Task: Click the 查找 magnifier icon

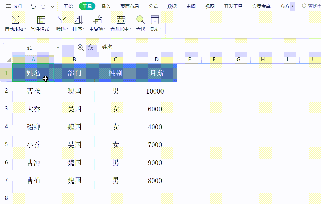Action: pos(141,20)
